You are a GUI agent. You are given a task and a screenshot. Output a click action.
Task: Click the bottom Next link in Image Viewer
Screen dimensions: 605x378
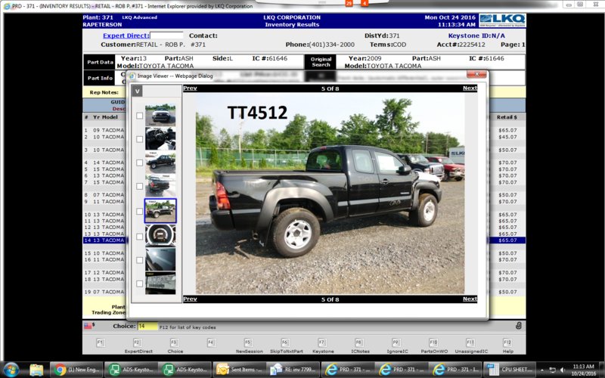pos(470,299)
